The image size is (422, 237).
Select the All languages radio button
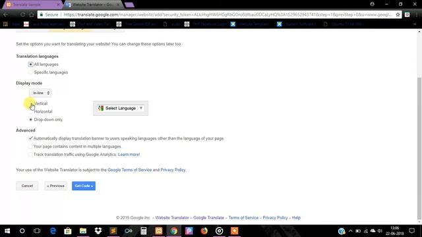[31, 65]
